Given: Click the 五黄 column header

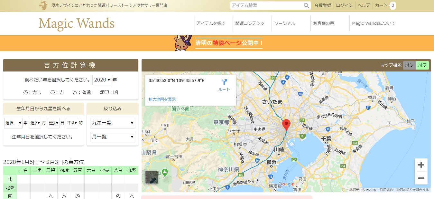Looking at the screenshot, I should (x=78, y=171).
